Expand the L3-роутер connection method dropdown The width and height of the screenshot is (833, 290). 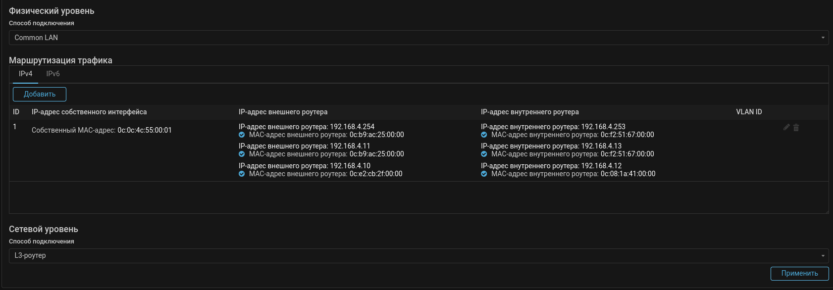(x=418, y=255)
